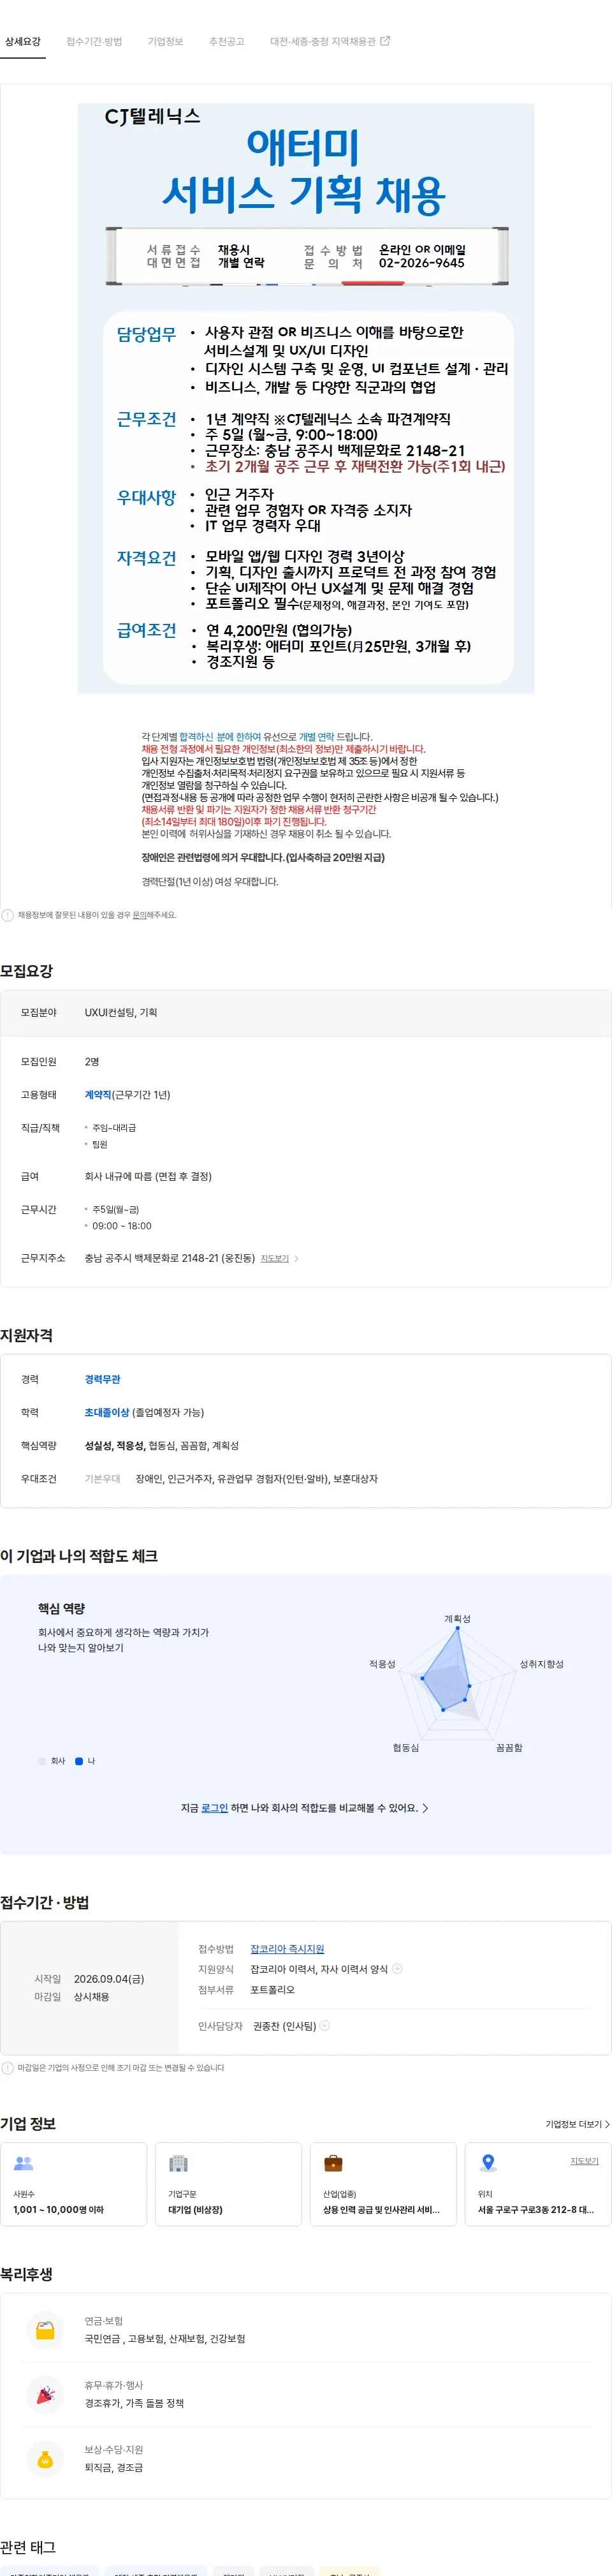Click the 초대졸이상 education text
The width and height of the screenshot is (612, 2576).
[107, 1412]
